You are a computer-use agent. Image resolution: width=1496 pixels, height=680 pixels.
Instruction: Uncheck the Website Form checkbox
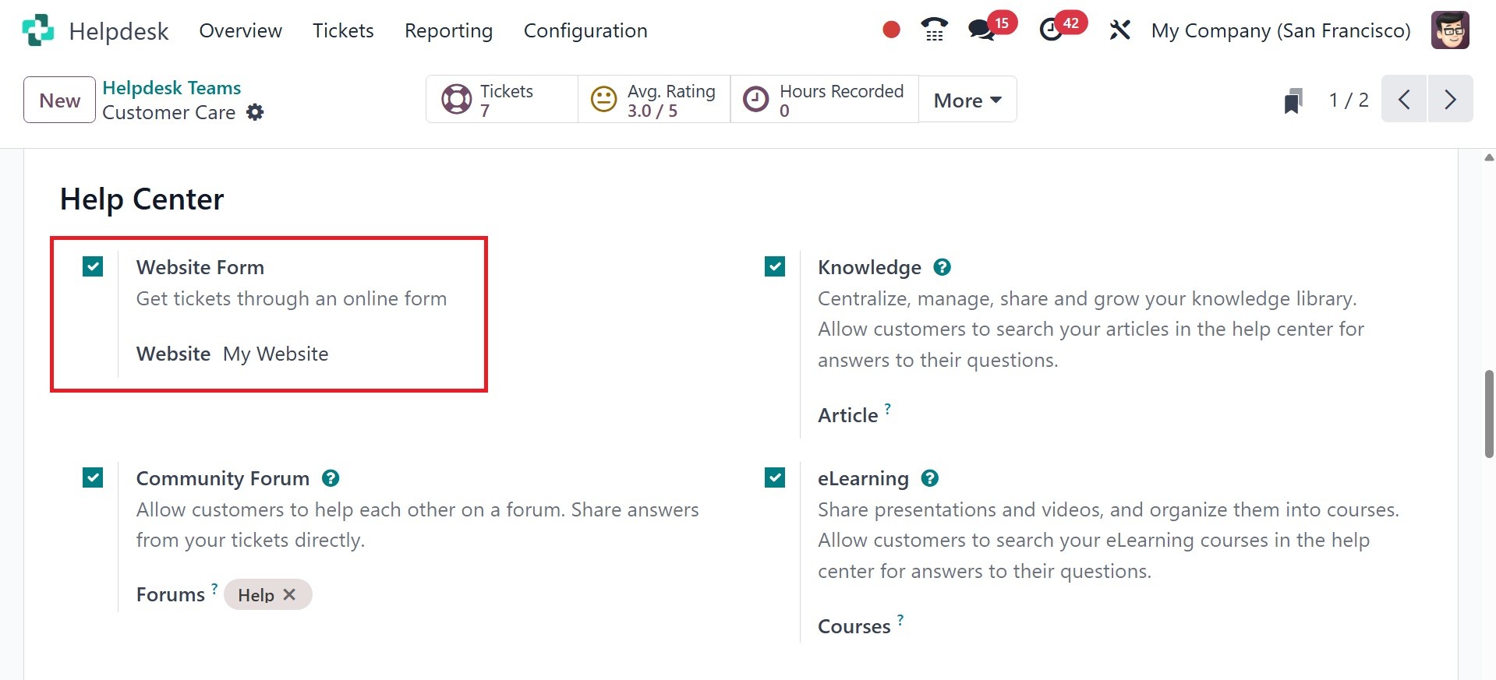pos(93,267)
